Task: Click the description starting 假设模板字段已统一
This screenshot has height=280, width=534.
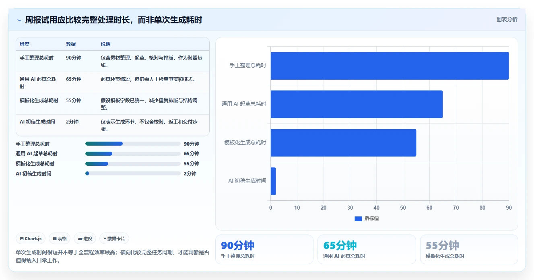Action: click(x=149, y=104)
